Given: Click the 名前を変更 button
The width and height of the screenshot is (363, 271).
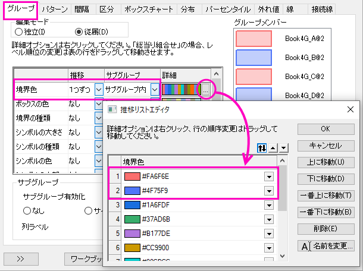Looking at the screenshot, I should click(326, 245).
